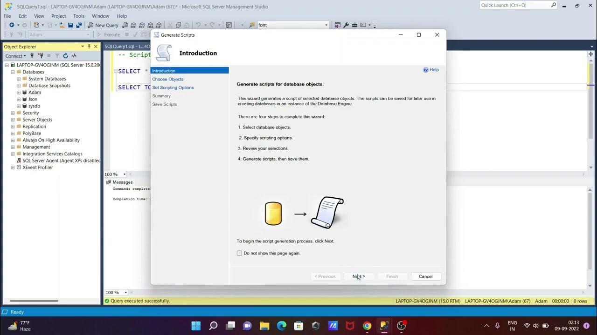
Task: Click the toolbox icon in main toolbar
Action: pos(354,25)
